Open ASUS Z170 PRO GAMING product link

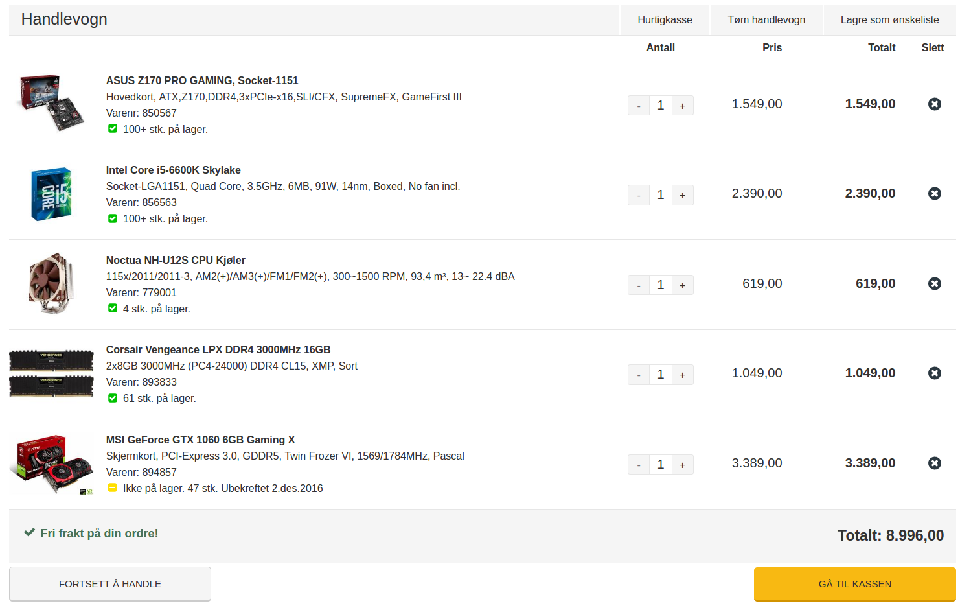click(x=202, y=80)
